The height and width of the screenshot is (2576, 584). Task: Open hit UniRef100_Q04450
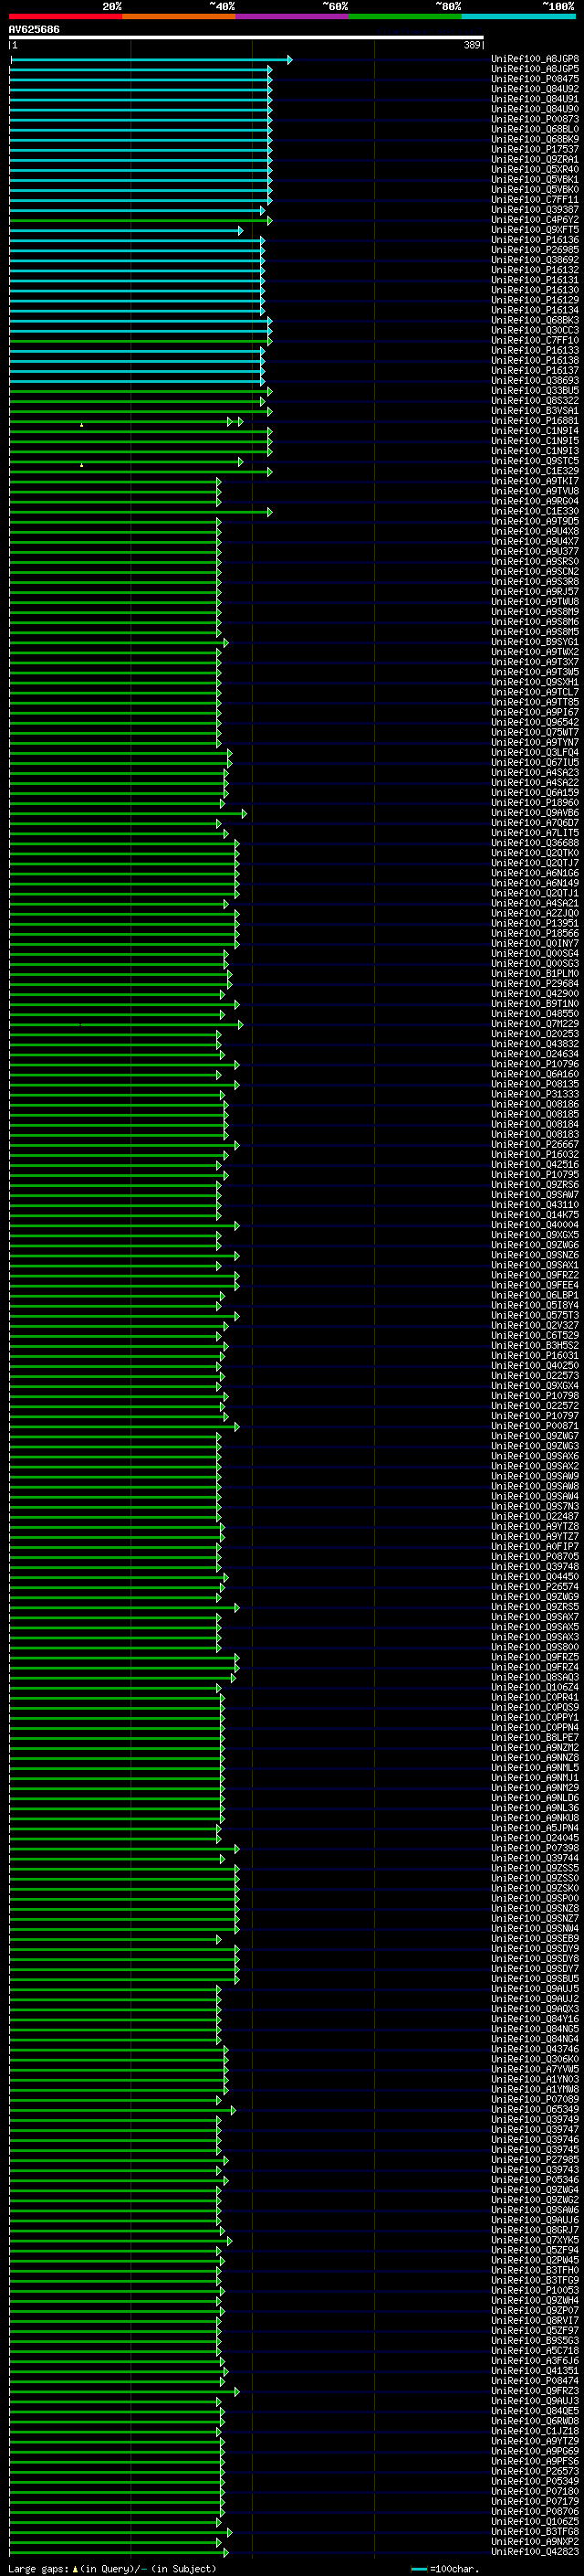coord(535,1576)
